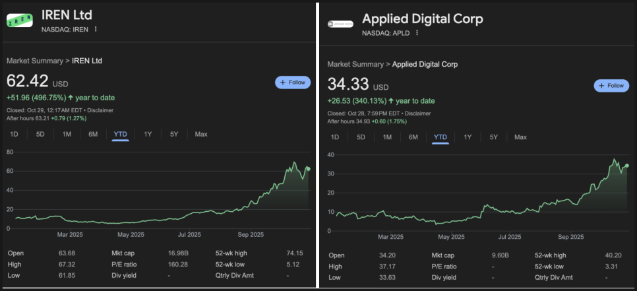Click the end-point marker on IREN chart
The height and width of the screenshot is (291, 637).
point(308,169)
